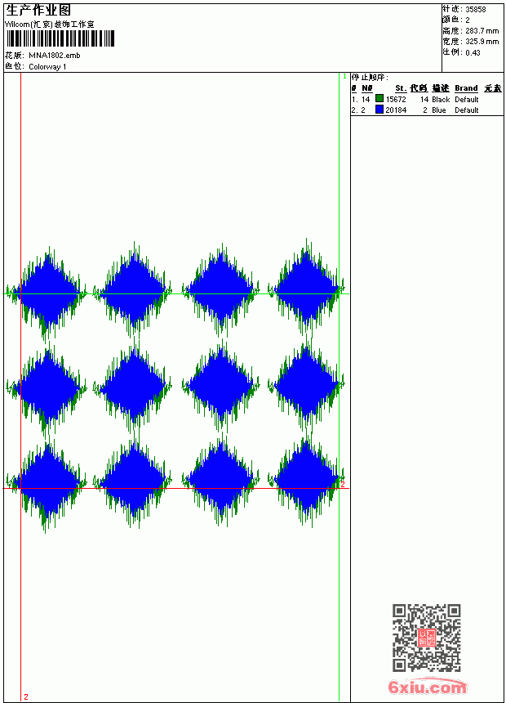
Task: Click the green swatch in the Black row
Action: tap(379, 99)
